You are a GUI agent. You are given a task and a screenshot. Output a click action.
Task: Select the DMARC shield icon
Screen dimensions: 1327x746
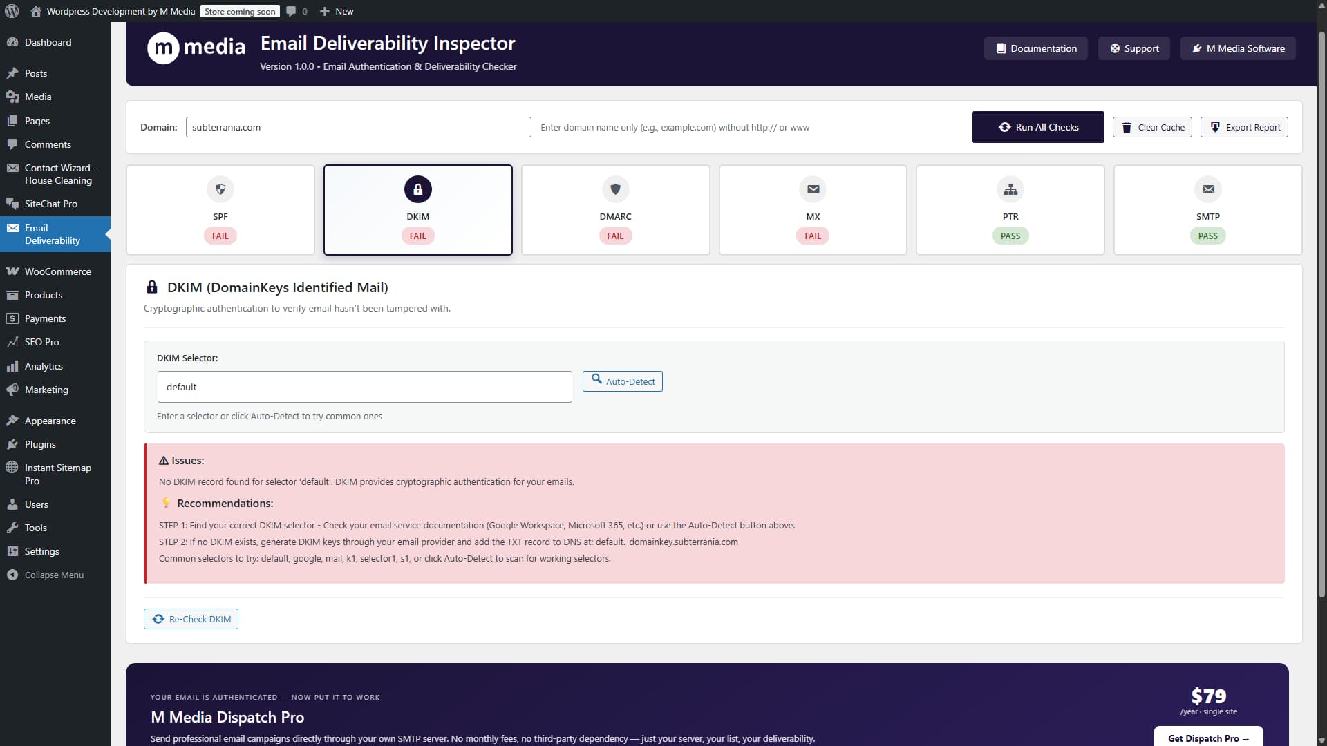point(615,189)
